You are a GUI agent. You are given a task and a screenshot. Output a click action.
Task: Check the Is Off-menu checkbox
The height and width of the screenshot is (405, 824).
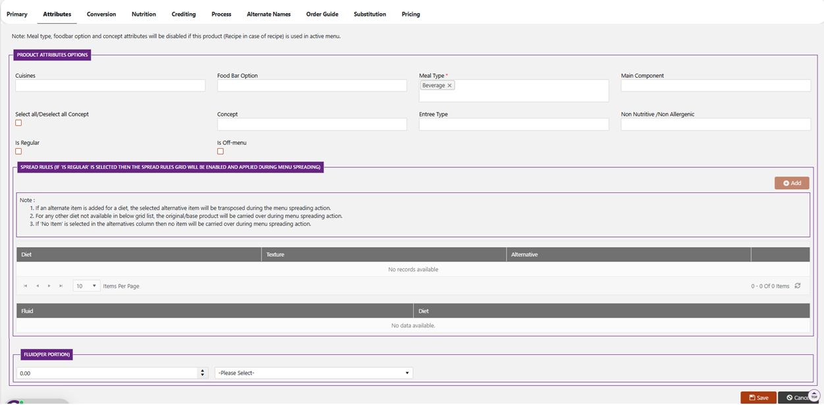pos(221,151)
